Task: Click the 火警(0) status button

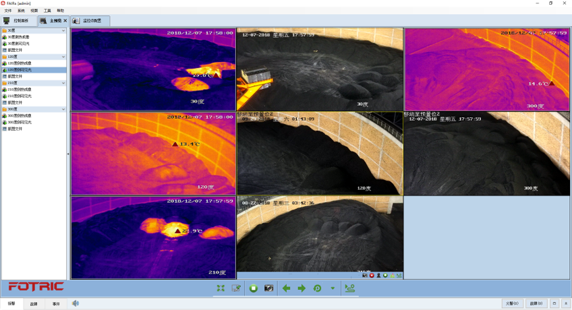Action: [512, 303]
